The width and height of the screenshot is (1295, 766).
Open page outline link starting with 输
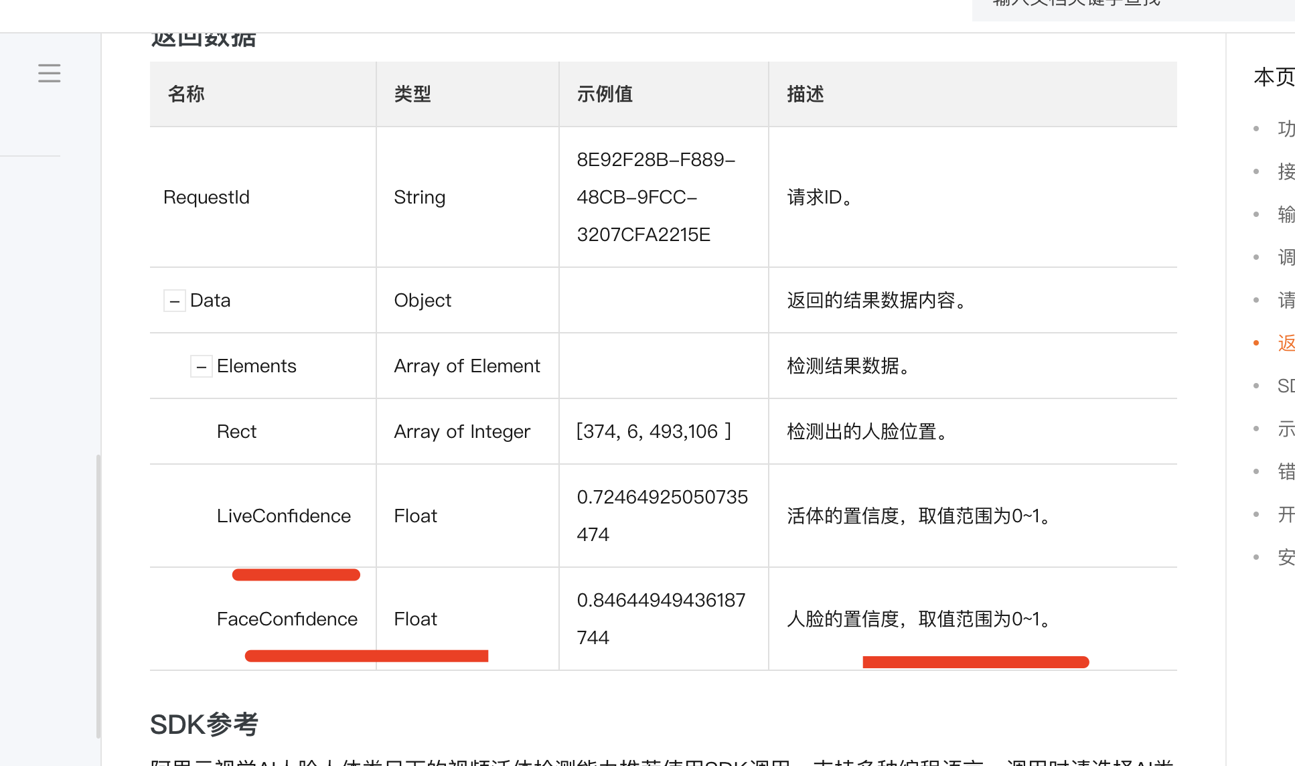[1285, 214]
